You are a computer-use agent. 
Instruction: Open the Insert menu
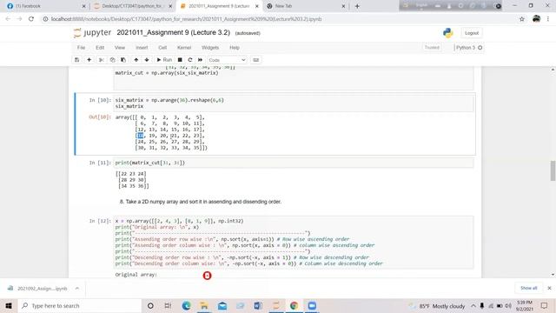click(x=142, y=48)
